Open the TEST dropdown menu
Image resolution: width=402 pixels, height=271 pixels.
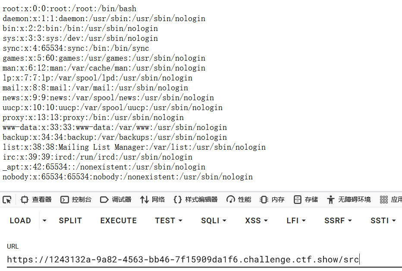pyautogui.click(x=169, y=221)
